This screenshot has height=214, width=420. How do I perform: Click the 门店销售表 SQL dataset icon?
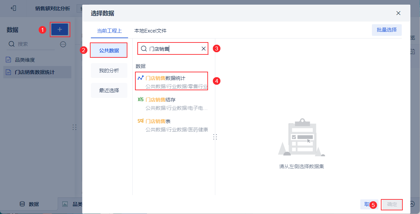(141, 121)
